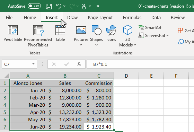Click the Save floppy disk icon
This screenshot has width=194, height=132.
(49, 6)
